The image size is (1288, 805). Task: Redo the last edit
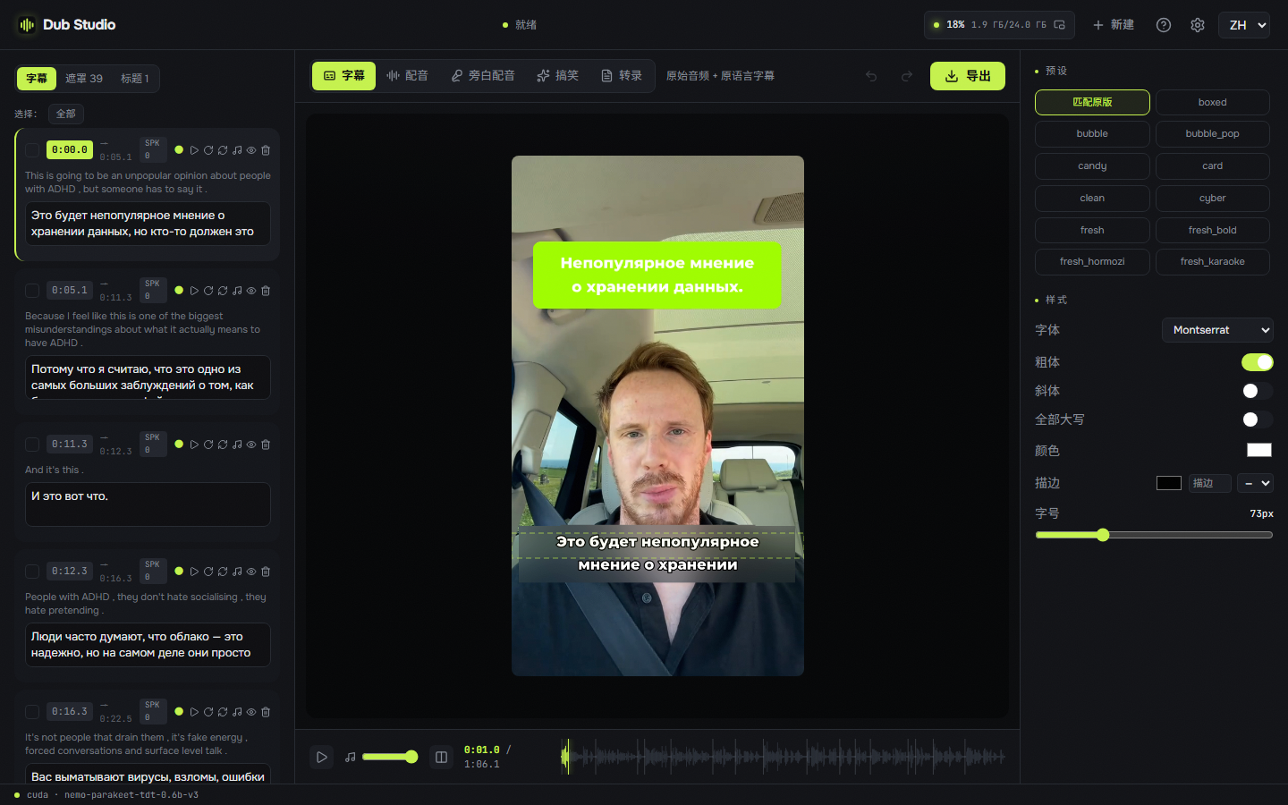tap(907, 76)
